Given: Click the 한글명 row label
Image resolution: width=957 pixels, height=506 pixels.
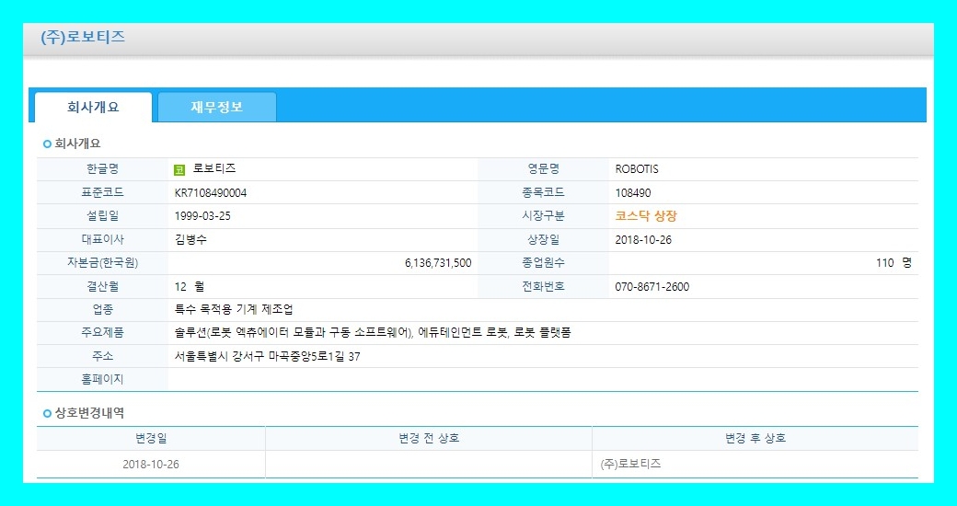Looking at the screenshot, I should click(102, 169).
